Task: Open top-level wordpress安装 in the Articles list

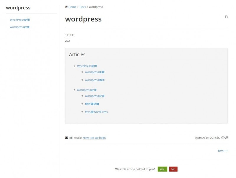Action: click(87, 90)
